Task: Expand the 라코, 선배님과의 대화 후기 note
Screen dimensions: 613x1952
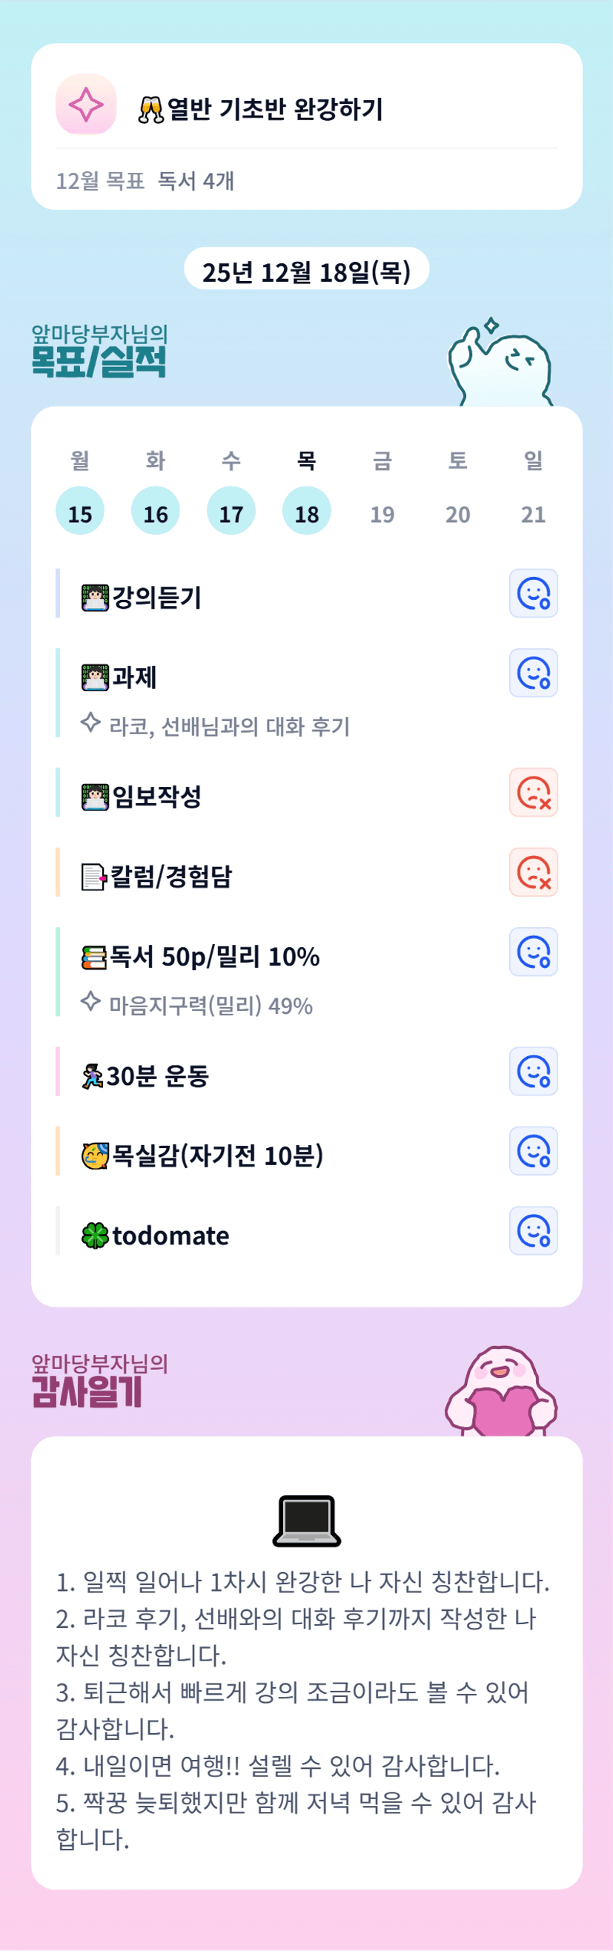Action: [229, 726]
